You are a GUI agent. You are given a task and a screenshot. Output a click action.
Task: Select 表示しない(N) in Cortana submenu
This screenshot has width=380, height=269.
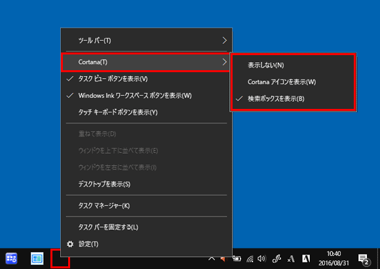tap(293, 65)
